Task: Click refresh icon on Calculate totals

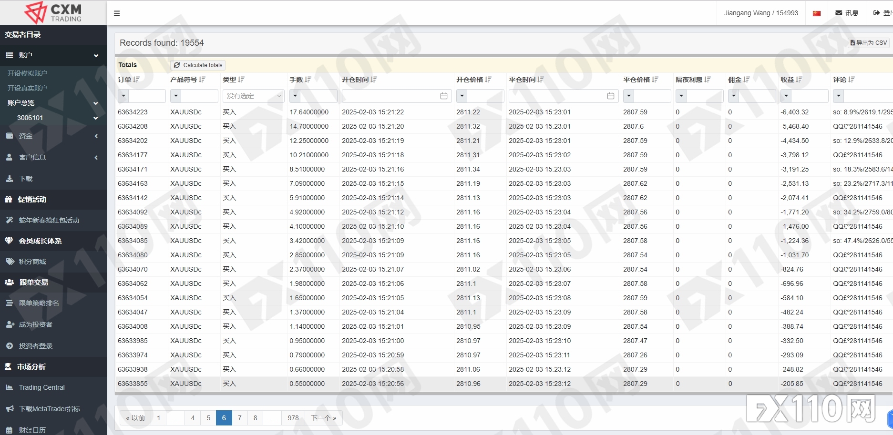Action: (177, 65)
